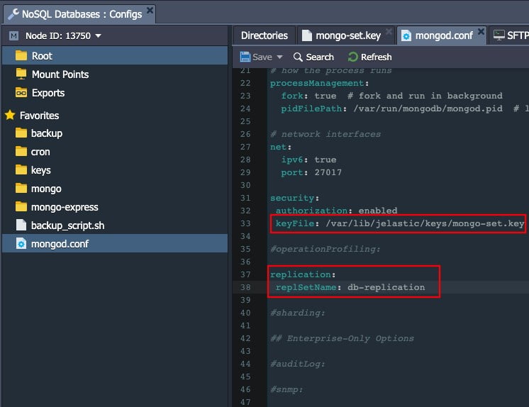This screenshot has height=407, width=529.
Task: Click the backup_script.sh file icon
Action: (21, 225)
